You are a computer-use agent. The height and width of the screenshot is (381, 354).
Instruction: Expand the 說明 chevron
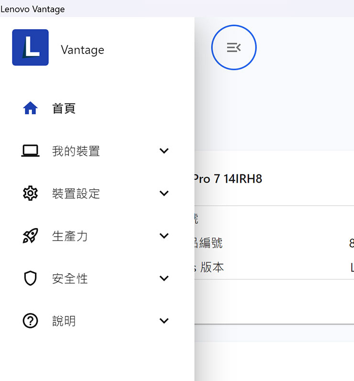[x=164, y=321]
